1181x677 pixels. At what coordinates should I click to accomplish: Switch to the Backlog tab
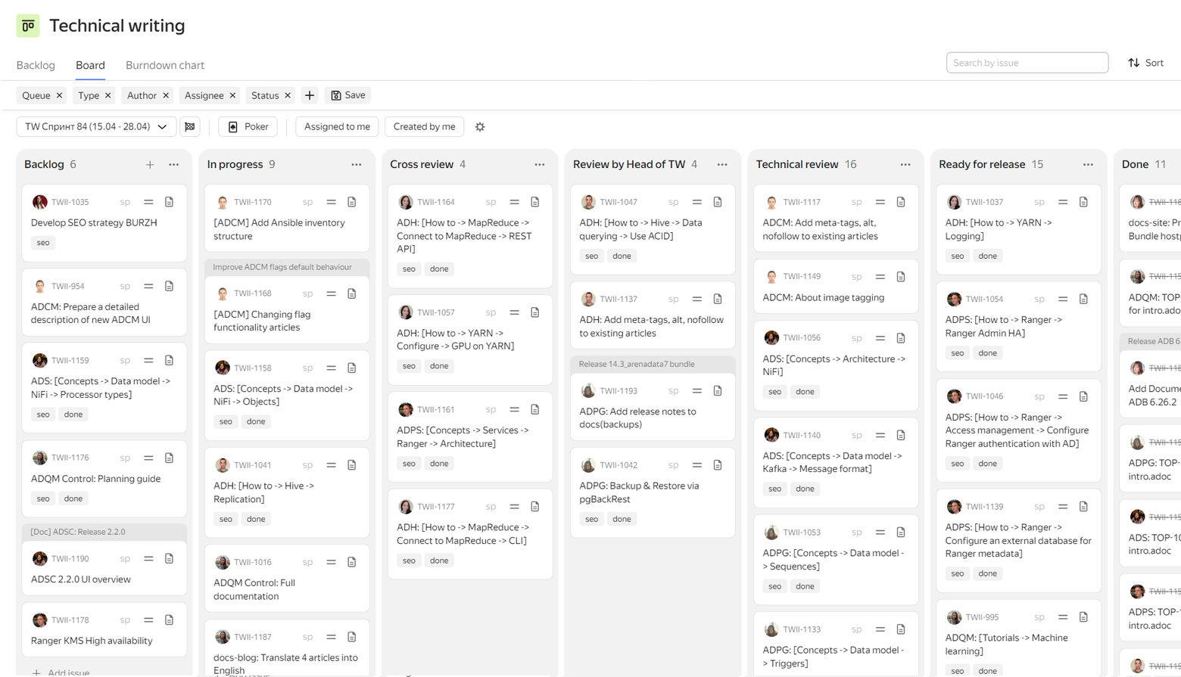36,65
